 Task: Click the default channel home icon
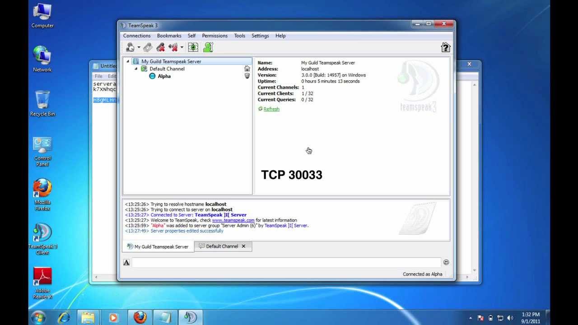[x=247, y=69]
